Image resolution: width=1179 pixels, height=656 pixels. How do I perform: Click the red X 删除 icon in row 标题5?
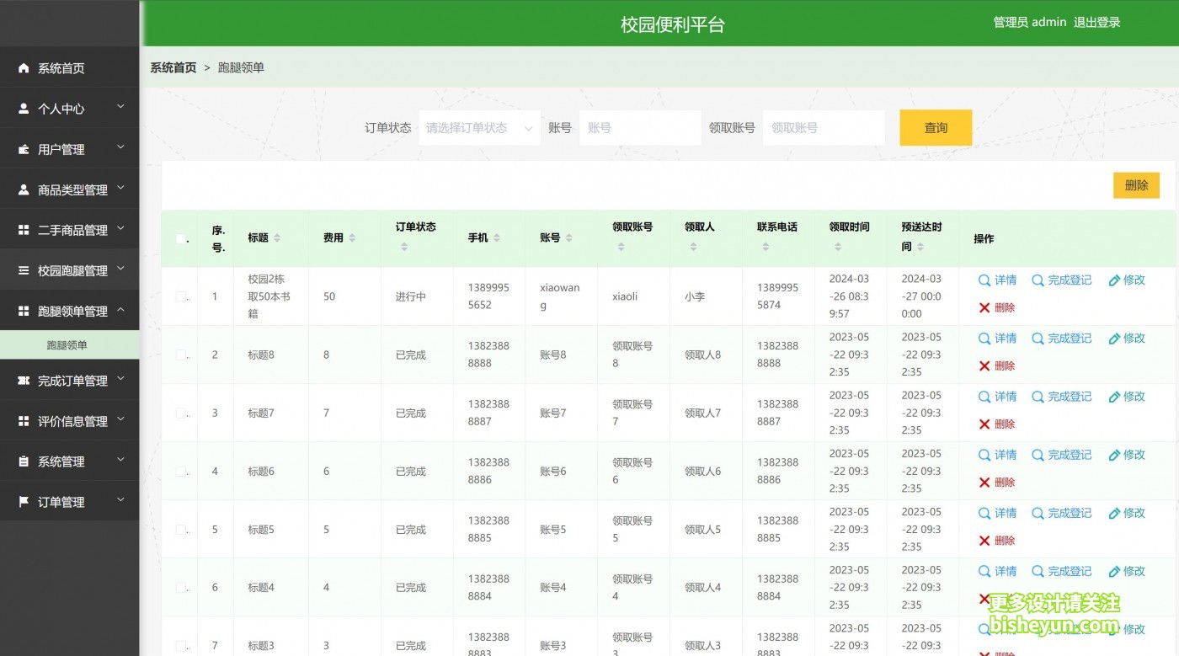(984, 541)
